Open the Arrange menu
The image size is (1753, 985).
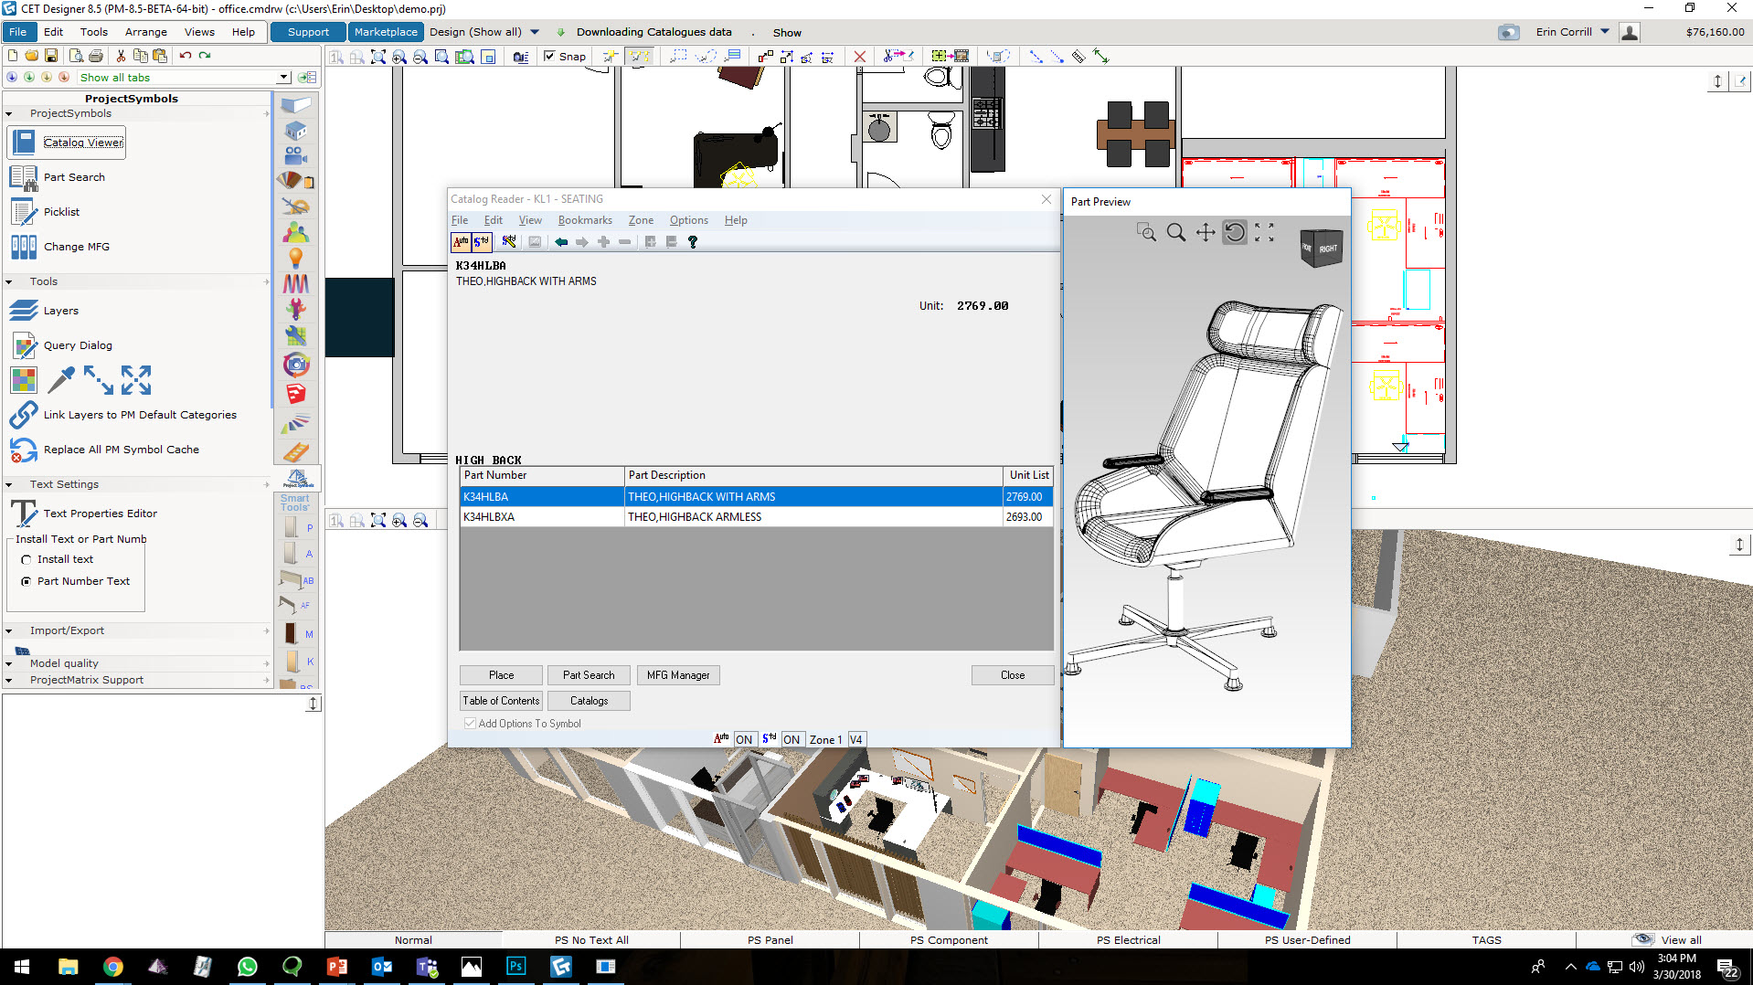[145, 32]
